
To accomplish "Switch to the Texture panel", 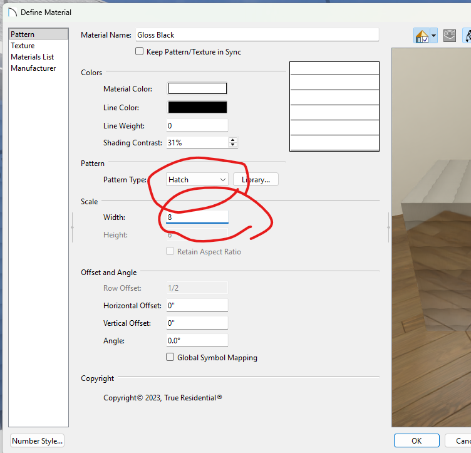I will 23,46.
